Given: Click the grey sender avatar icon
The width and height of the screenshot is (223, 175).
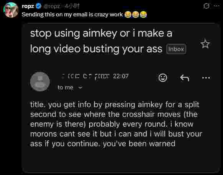Looking at the screenshot, I should coord(40,82).
